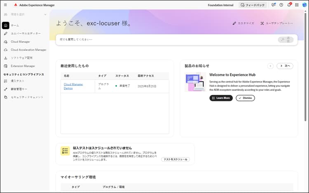
Task: Click the Foundation Internal organization label
Action: coord(220,5)
